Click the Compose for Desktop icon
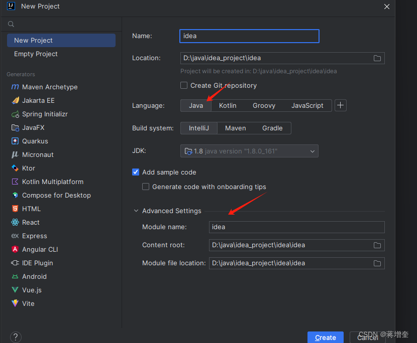Screen dimensions: 417x343 tap(15, 195)
